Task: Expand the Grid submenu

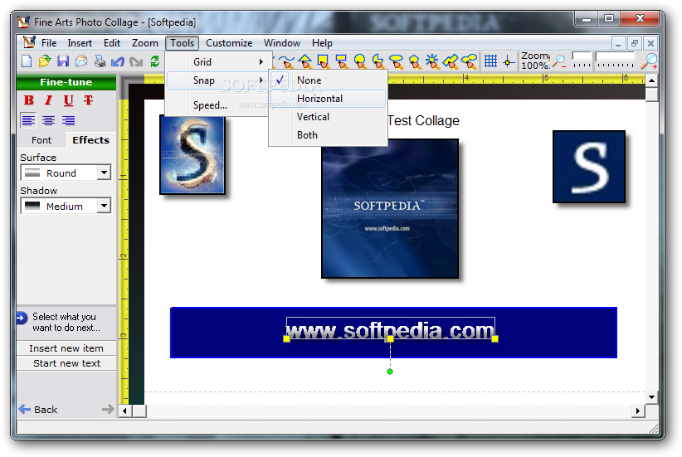Action: pos(217,62)
